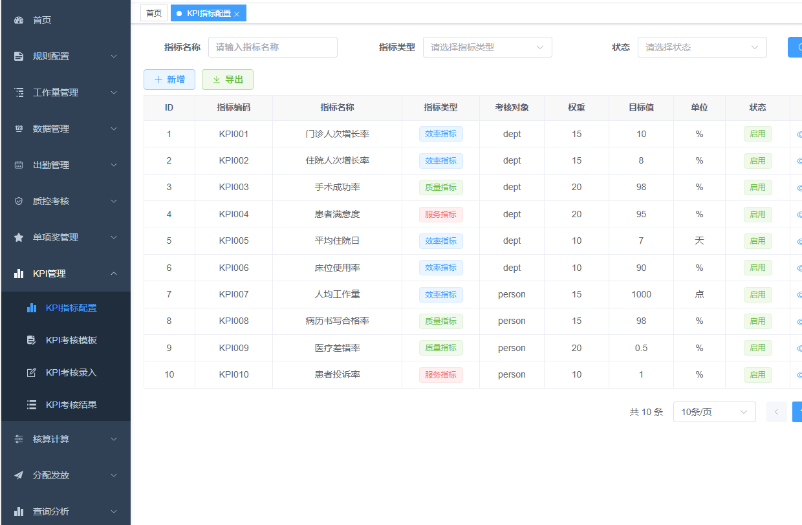Expand the 单项奖管理 menu chevron
This screenshot has width=802, height=525.
[114, 237]
